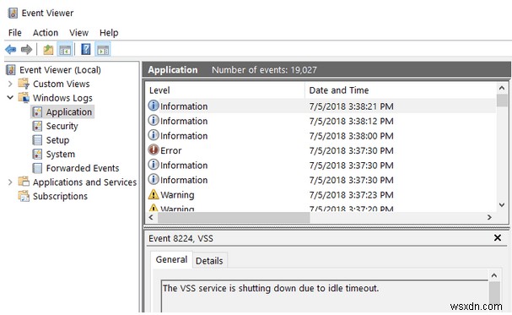Click the VSS service idle timeout message
The image size is (512, 315).
[x=271, y=288]
